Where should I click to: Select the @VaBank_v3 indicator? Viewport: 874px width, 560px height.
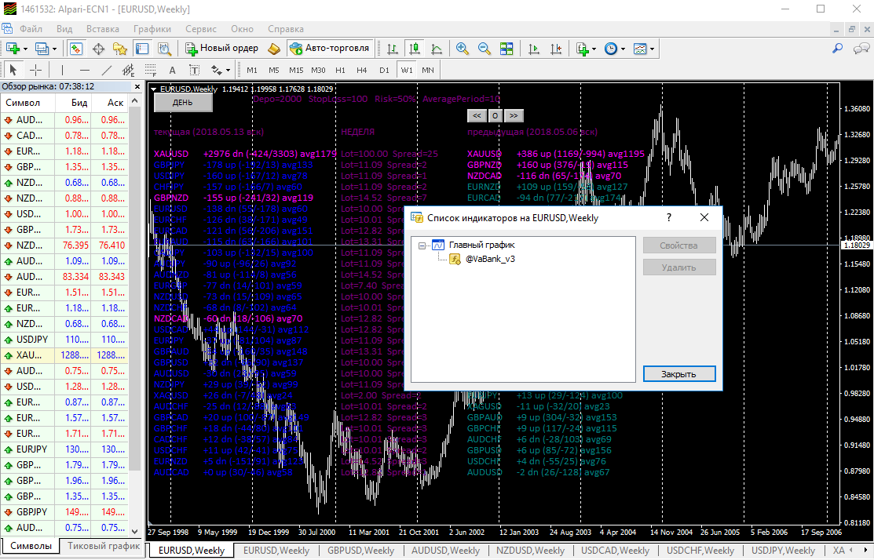pyautogui.click(x=490, y=260)
